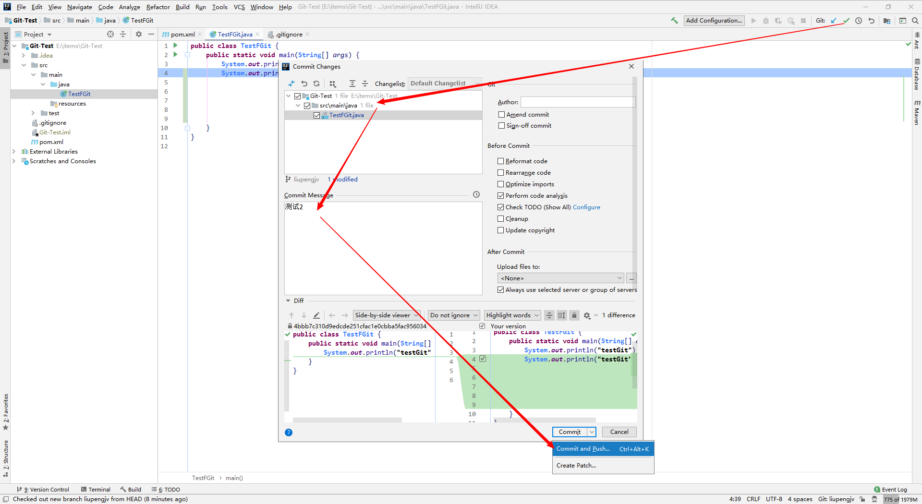
Task: Click the Commit Message text area
Action: click(383, 248)
